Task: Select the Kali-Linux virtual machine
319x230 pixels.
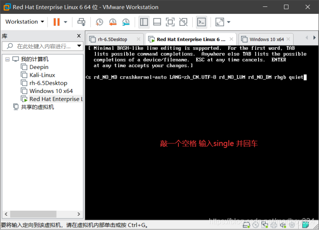Action: tap(42, 75)
